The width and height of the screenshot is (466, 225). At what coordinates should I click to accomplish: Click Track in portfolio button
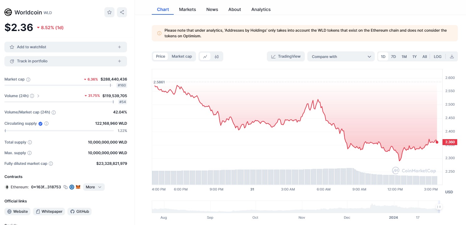click(x=66, y=61)
